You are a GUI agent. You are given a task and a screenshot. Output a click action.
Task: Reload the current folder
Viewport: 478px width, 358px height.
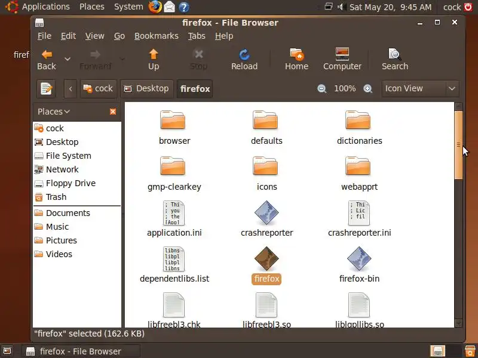tap(244, 59)
